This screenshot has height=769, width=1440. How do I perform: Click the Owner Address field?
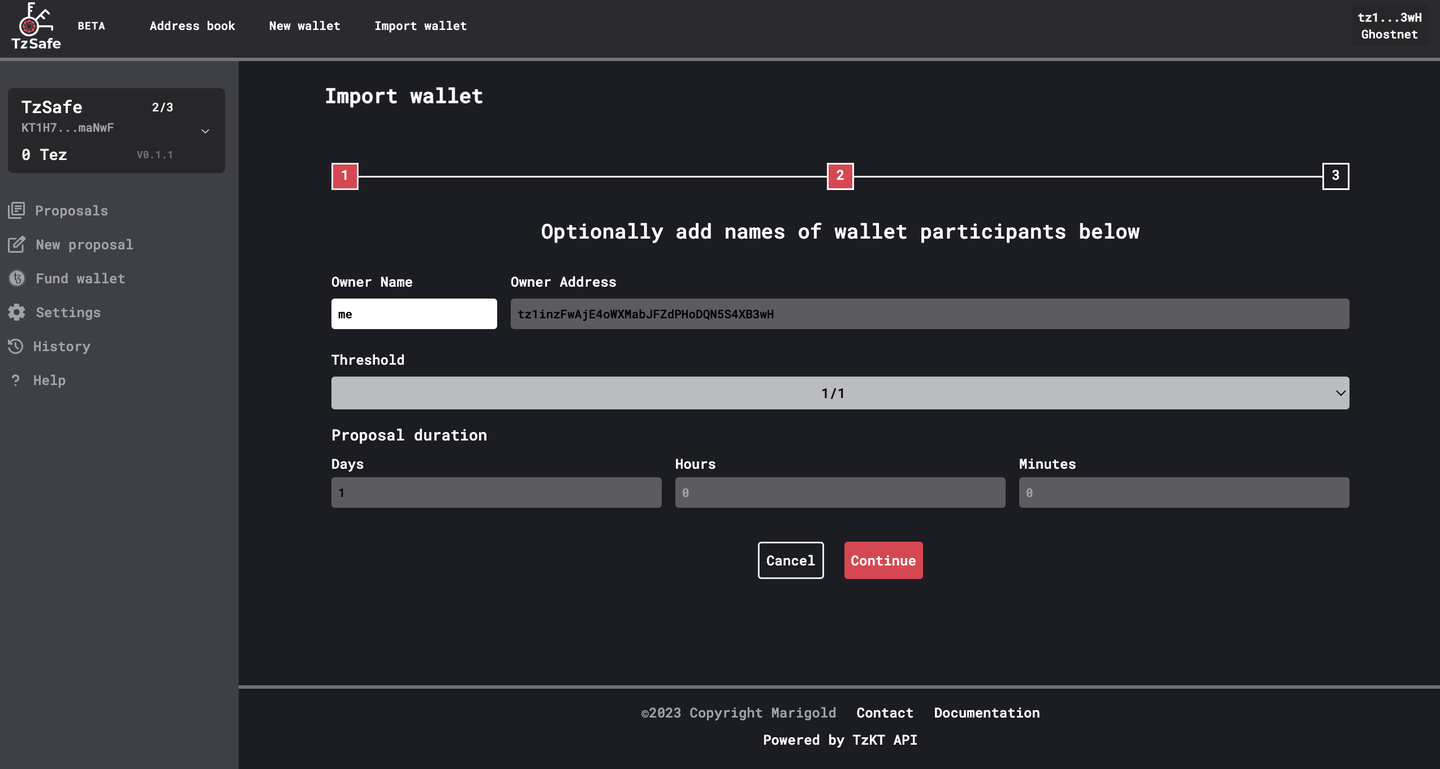tap(930, 314)
